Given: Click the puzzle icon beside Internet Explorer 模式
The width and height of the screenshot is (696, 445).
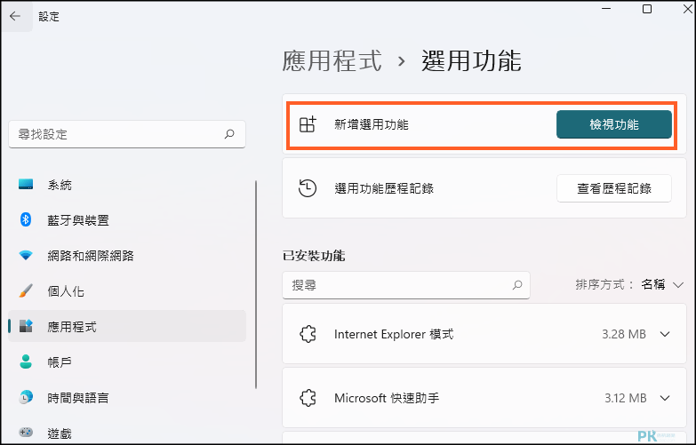Looking at the screenshot, I should 308,334.
